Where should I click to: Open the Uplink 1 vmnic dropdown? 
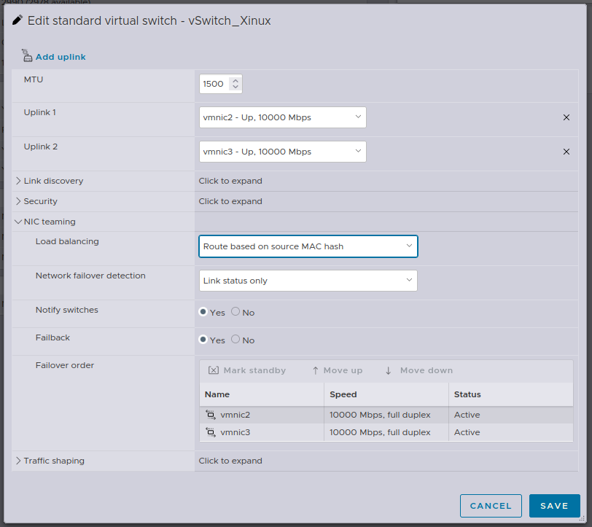[x=282, y=117]
